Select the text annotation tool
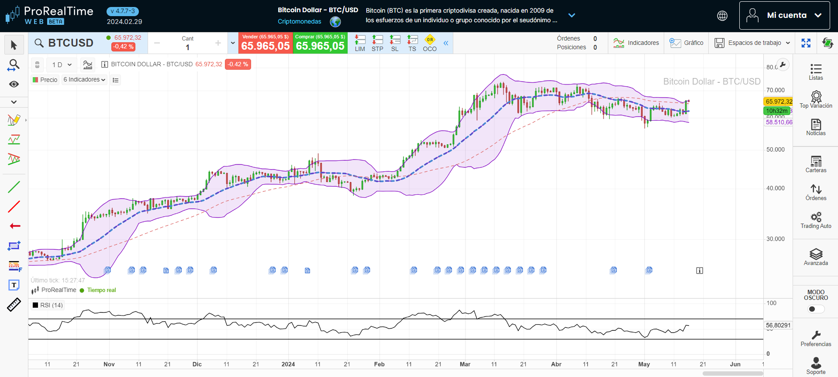Viewport: 838px width, 377px height. 14,285
